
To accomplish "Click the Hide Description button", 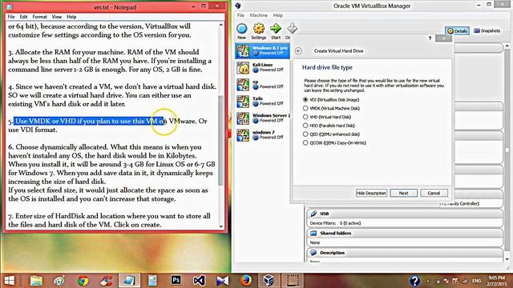I will click(371, 193).
